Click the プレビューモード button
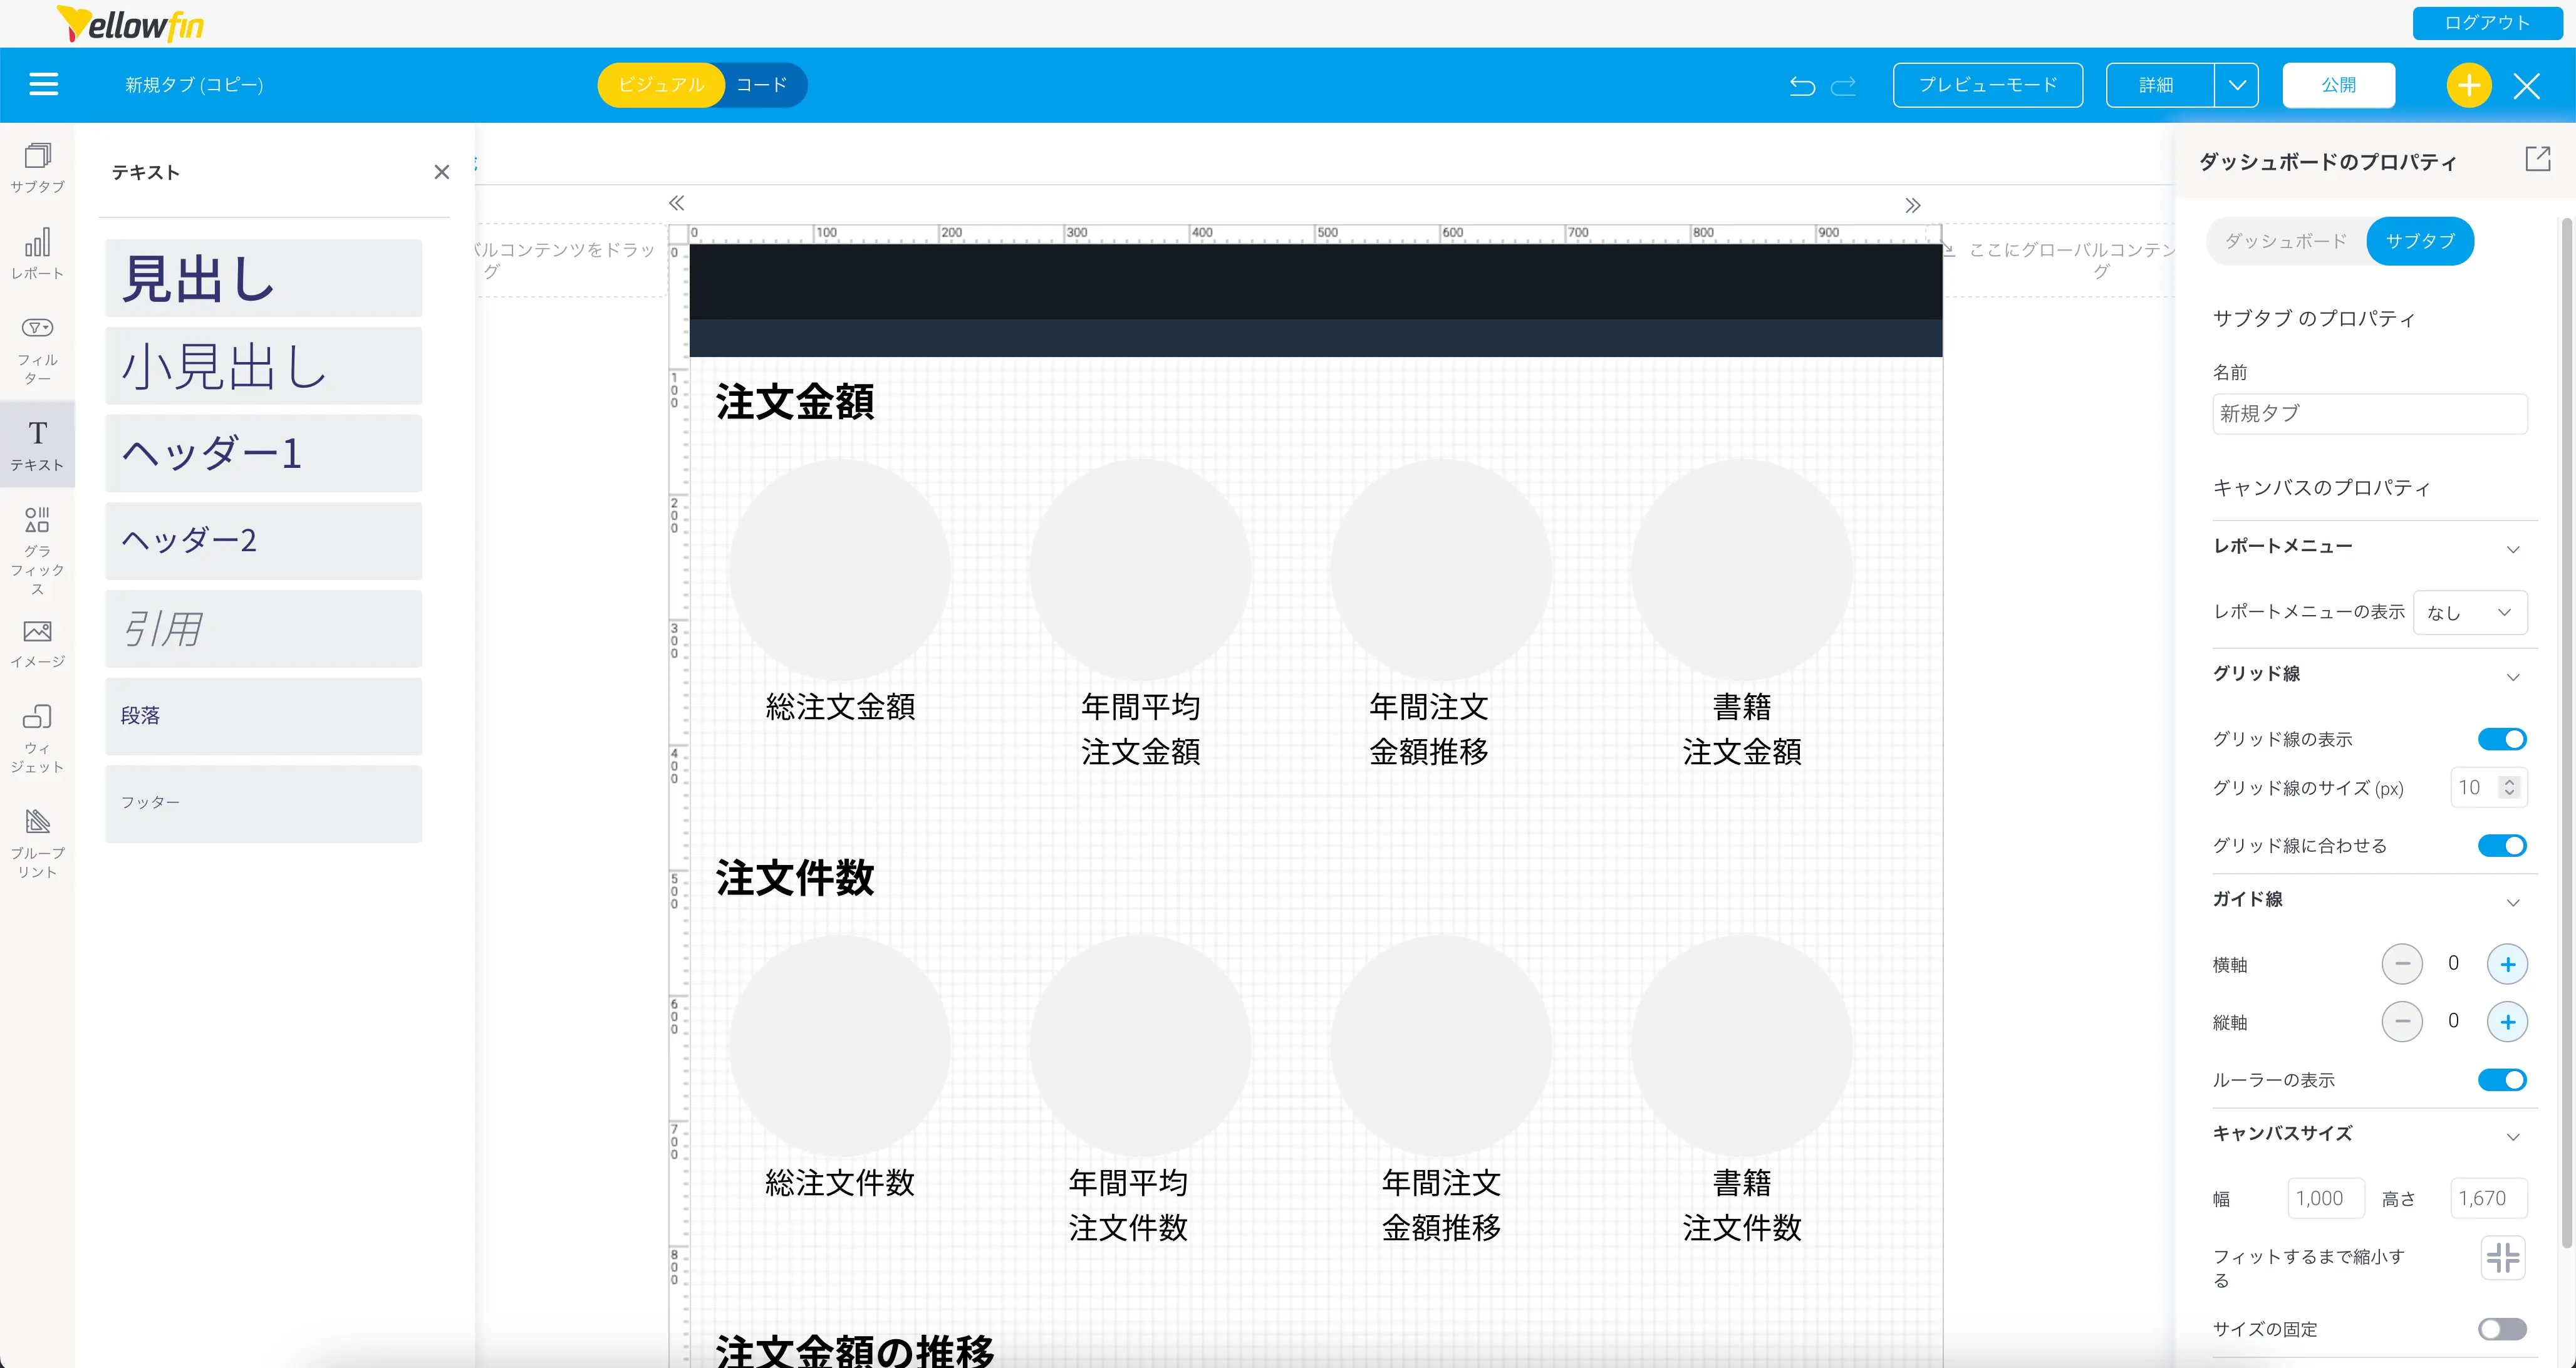The height and width of the screenshot is (1368, 2576). pyautogui.click(x=1987, y=86)
